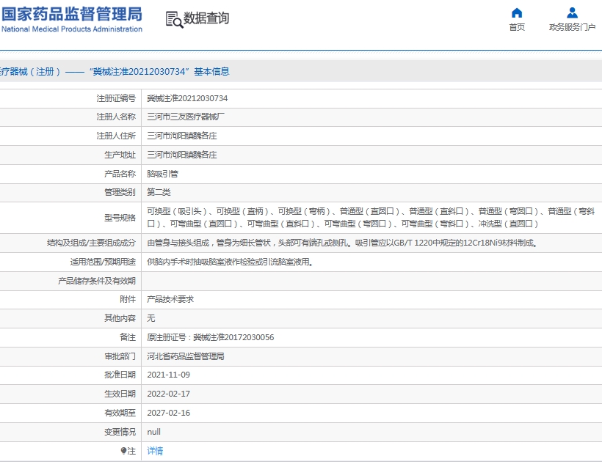Click the 变更情况 label
This screenshot has height=467, width=602.
coord(120,432)
